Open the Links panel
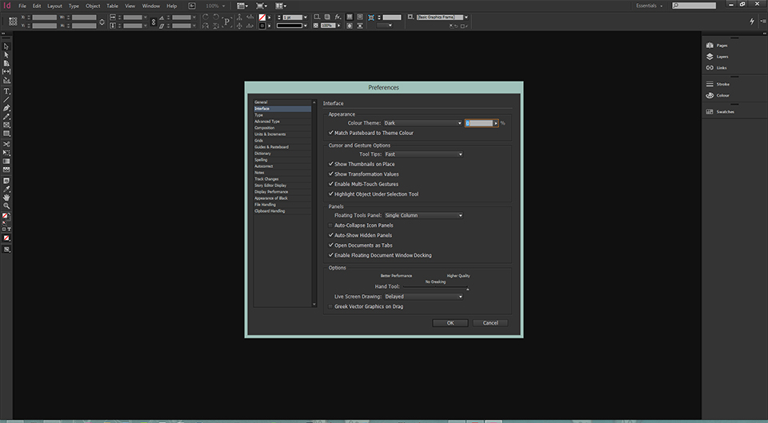This screenshot has width=768, height=423. 717,68
